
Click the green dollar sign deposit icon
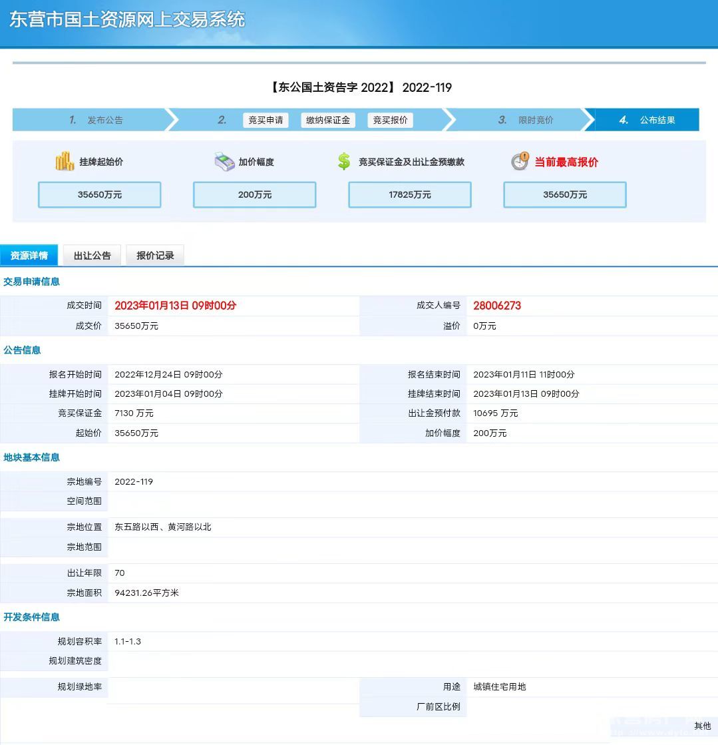[x=344, y=161]
